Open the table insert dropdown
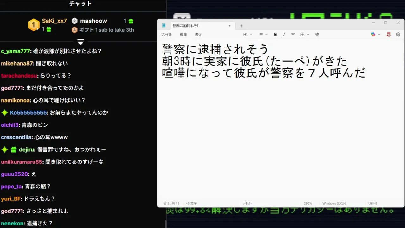The image size is (405, 228). pos(305,35)
